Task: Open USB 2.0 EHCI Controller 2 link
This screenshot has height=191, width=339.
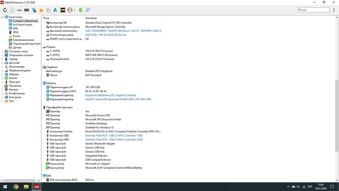Action: tap(114, 139)
